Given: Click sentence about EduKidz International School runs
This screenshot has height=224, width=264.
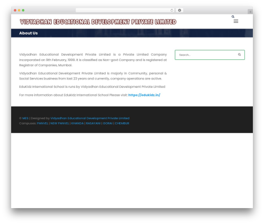Looking at the screenshot, I should pyautogui.click(x=92, y=87).
